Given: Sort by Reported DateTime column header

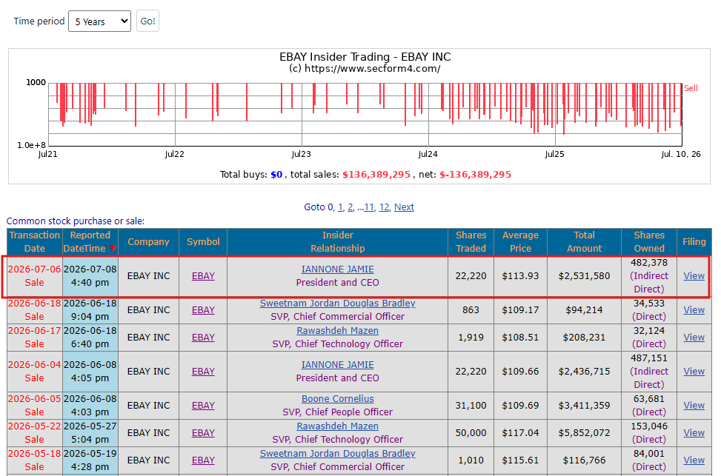Looking at the screenshot, I should 90,241.
